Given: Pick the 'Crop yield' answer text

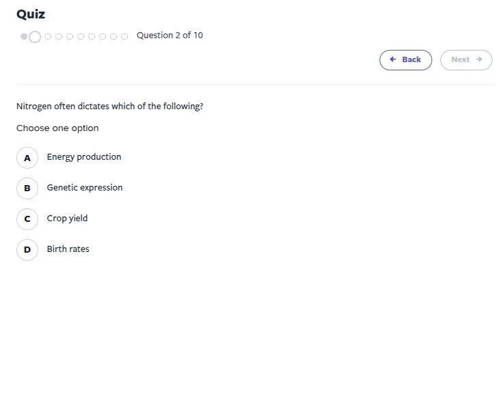Looking at the screenshot, I should 67,219.
